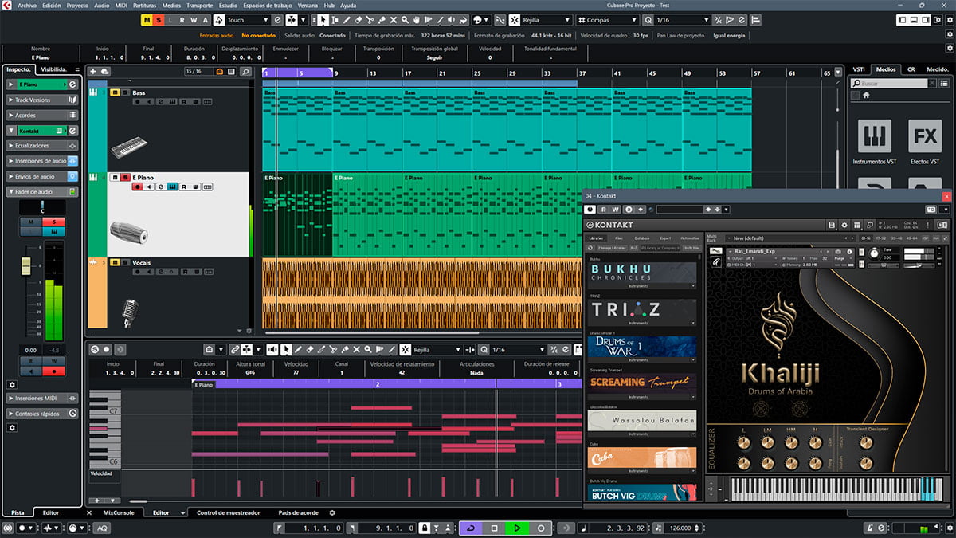Screen dimensions: 956x538
Task: Toggle the inspector red Solo S button
Action: pos(54,222)
